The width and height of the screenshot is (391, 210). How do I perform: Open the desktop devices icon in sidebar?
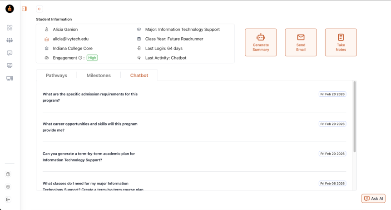coord(10,78)
